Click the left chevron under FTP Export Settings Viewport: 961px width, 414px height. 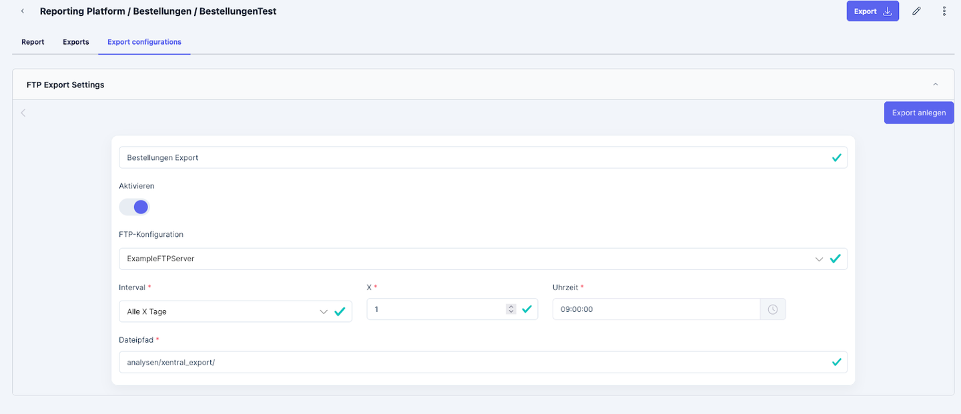pos(23,113)
